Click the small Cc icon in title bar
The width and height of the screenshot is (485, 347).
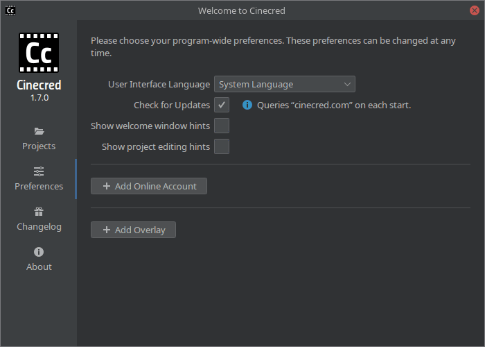click(x=10, y=10)
